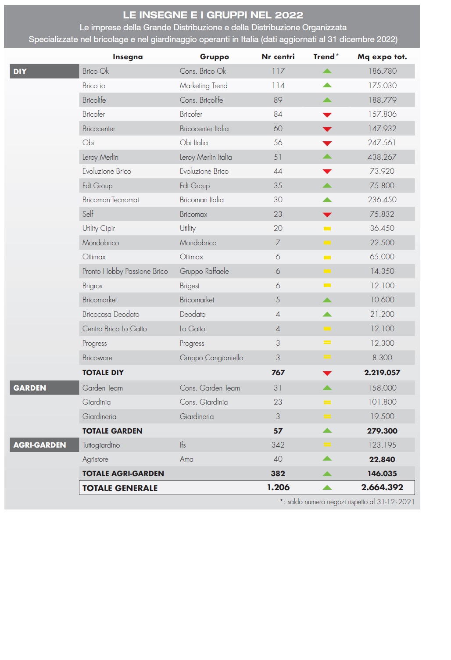This screenshot has width=451, height=660.
Task: Click the Pronto Hobby Passione Brico name
Action: click(x=125, y=272)
